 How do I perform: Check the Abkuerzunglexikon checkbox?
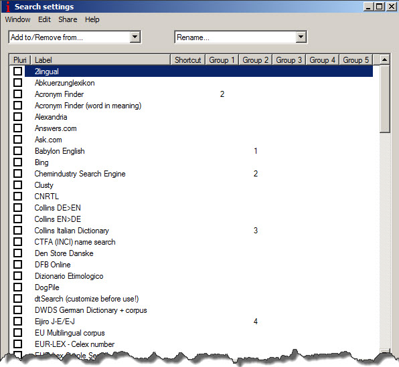(x=17, y=83)
